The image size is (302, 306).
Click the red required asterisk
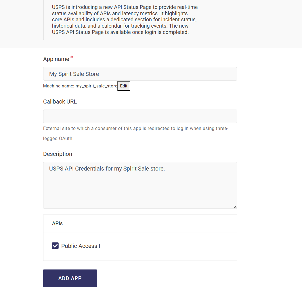point(72,58)
